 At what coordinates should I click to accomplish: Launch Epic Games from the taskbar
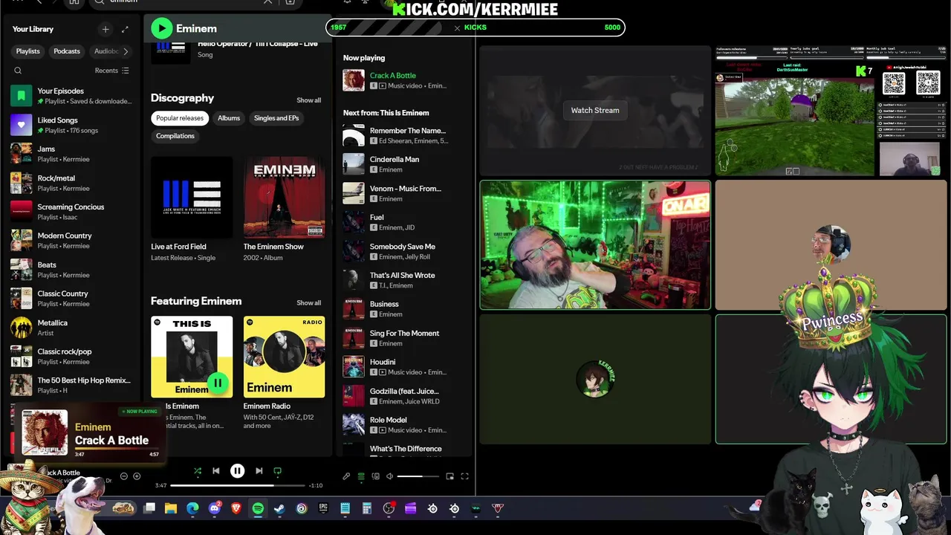tap(323, 508)
